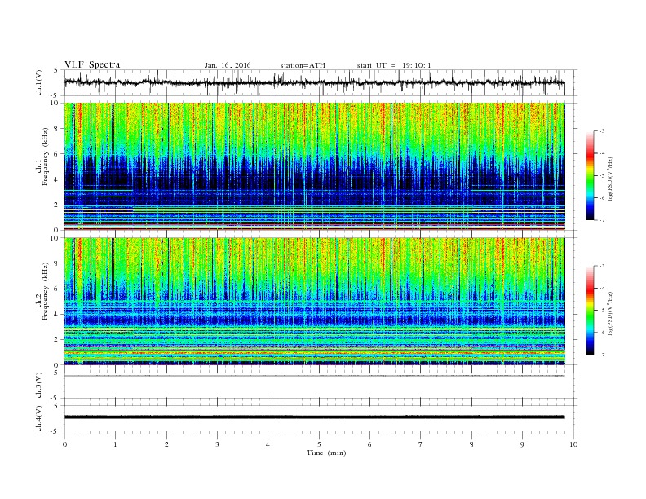This screenshot has height=499, width=646.
Task: Click the lower colorbar log(PSD) label
Action: (x=610, y=313)
